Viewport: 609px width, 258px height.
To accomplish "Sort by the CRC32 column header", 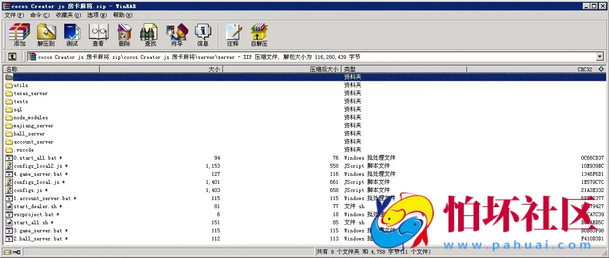I will click(537, 69).
